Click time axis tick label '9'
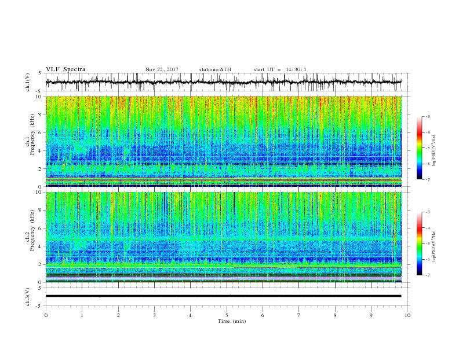 click(371, 315)
